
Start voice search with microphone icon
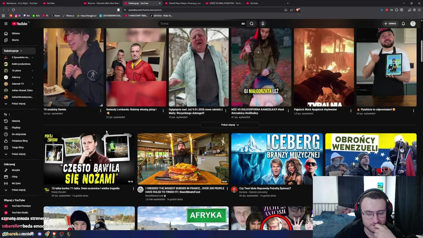coord(263,23)
